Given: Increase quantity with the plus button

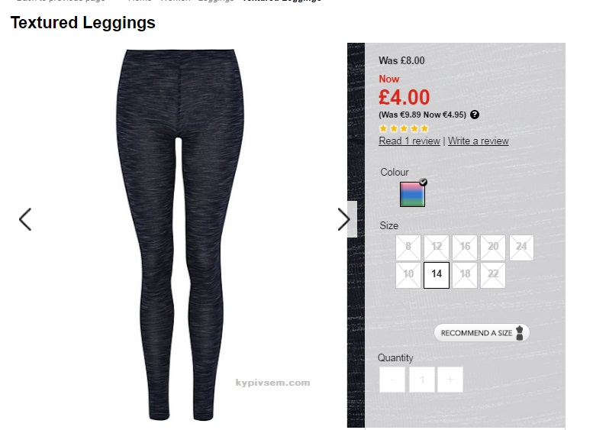Looking at the screenshot, I should tap(450, 380).
